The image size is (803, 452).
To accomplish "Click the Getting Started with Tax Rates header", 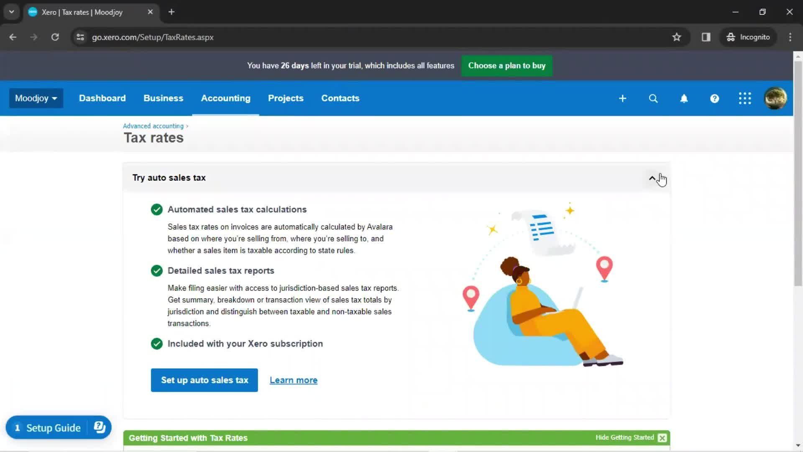I will click(188, 438).
